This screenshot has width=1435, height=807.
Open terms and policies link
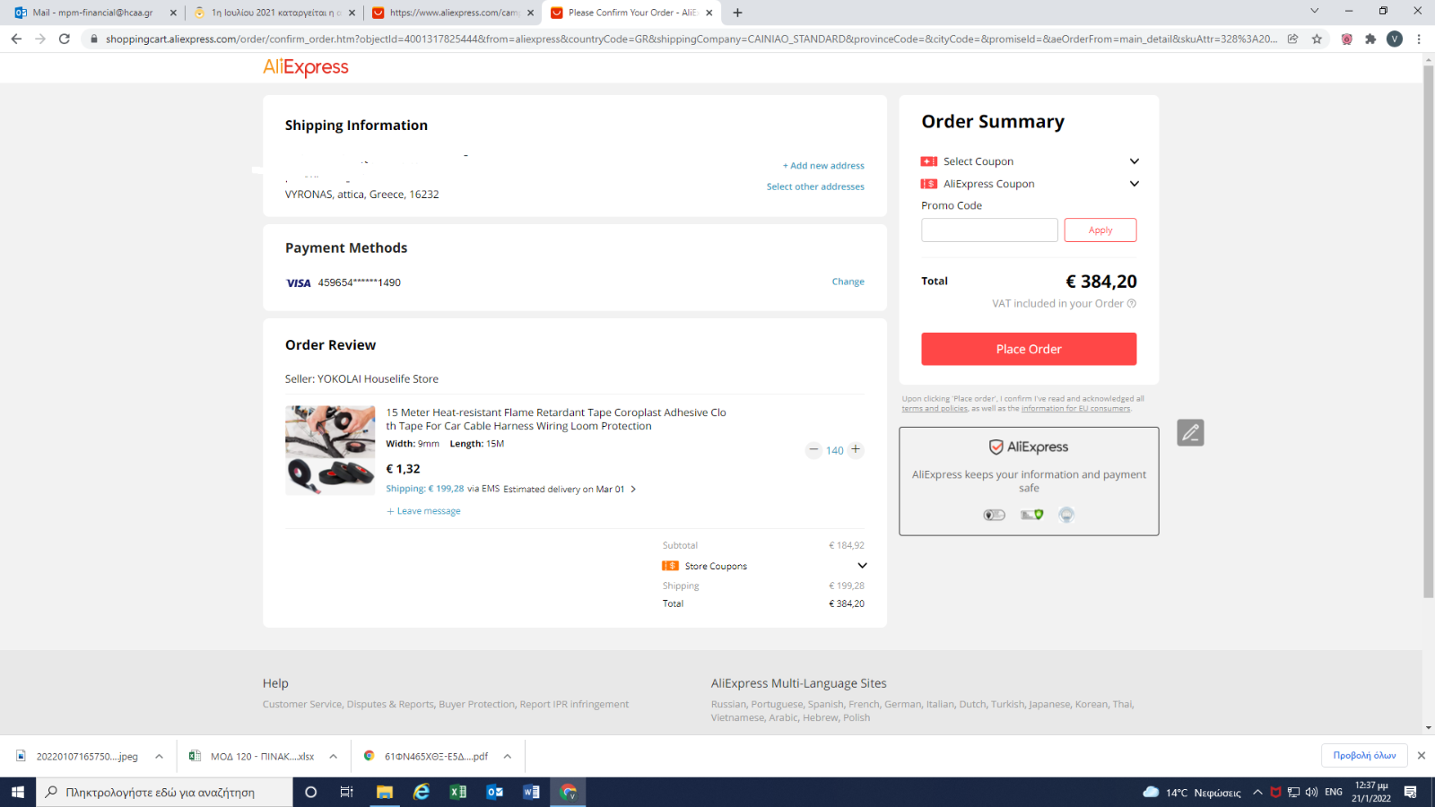[935, 409]
